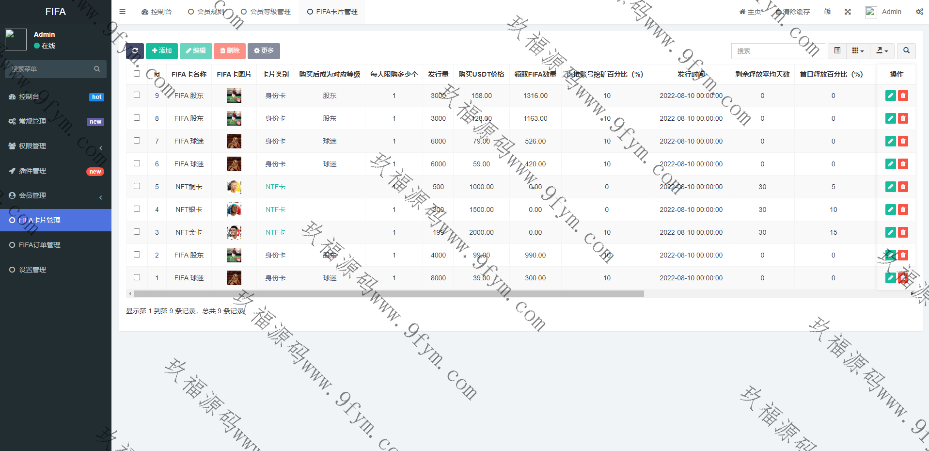Click the search magnifier button in toolbar
The width and height of the screenshot is (929, 451).
point(906,51)
